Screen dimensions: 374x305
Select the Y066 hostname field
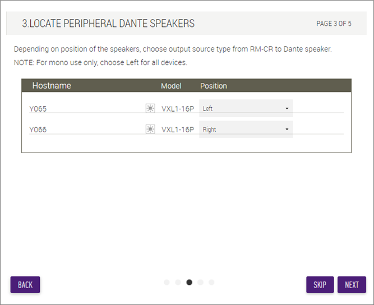tap(84, 130)
